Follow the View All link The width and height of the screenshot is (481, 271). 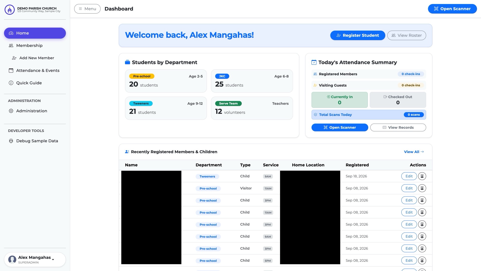click(414, 152)
